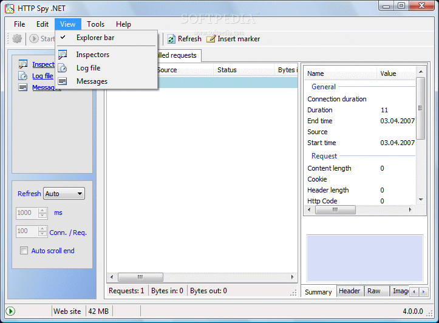This screenshot has height=323, width=439.
Task: Click the Log file icon in the explorer bar
Action: point(23,76)
